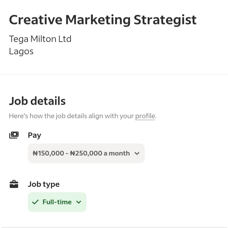Image resolution: width=228 pixels, height=228 pixels.
Task: Click the Pay label text
Action: (35, 135)
